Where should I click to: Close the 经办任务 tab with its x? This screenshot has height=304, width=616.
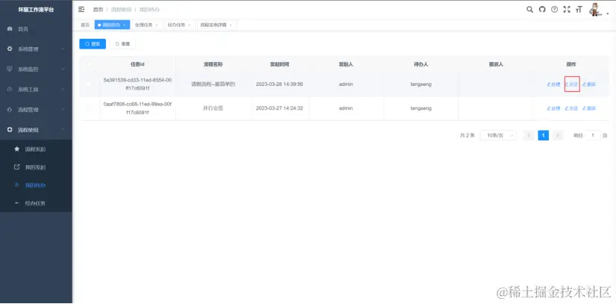click(x=190, y=25)
